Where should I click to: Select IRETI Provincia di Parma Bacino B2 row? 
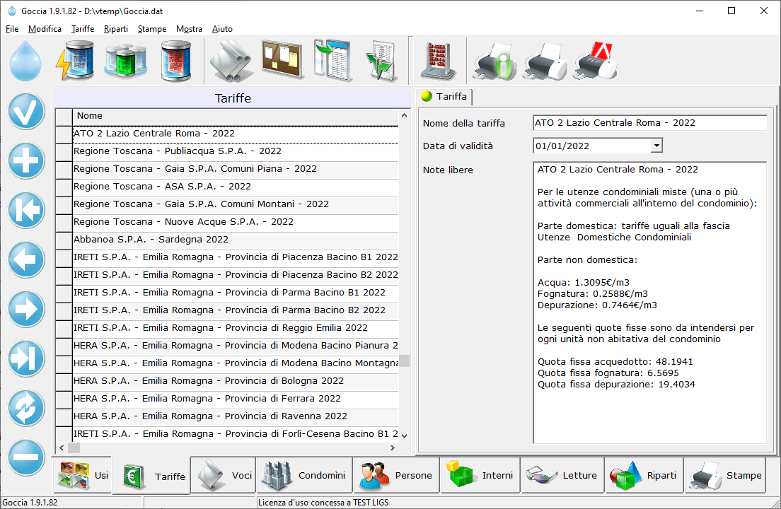(236, 310)
